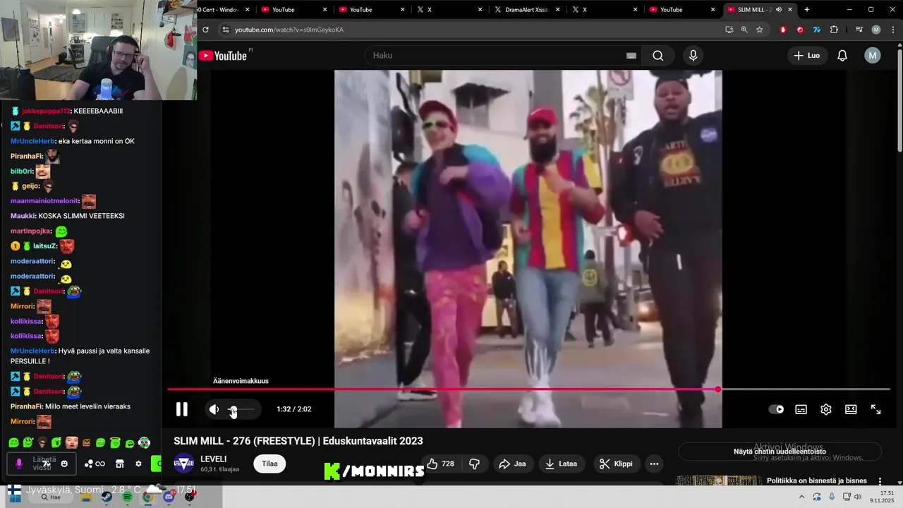Open the LEVELI channel name link
903x508 pixels.
coord(214,459)
